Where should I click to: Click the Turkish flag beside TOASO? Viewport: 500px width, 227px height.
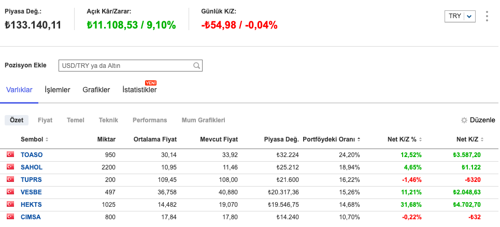click(x=10, y=155)
